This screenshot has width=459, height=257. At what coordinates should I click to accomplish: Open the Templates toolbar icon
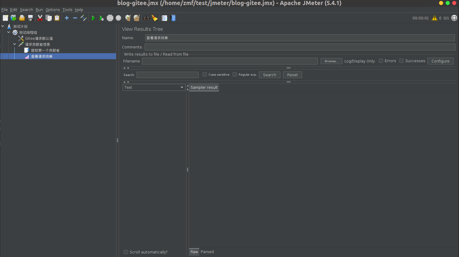[13, 18]
